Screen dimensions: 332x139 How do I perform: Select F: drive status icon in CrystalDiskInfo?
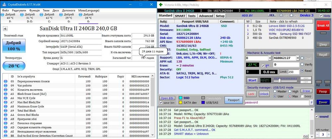click(x=2, y=15)
